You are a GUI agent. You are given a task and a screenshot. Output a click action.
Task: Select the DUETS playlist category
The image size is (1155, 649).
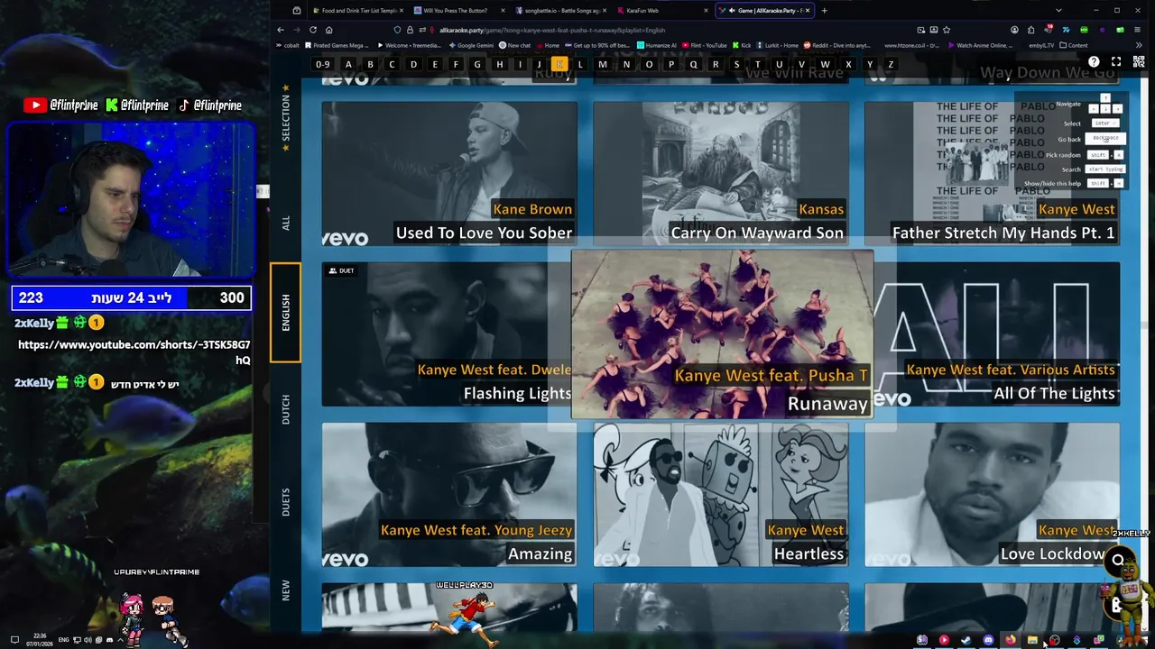[x=285, y=502]
